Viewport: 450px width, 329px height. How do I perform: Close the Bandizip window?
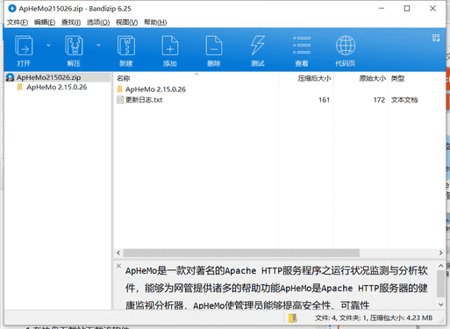(432, 9)
